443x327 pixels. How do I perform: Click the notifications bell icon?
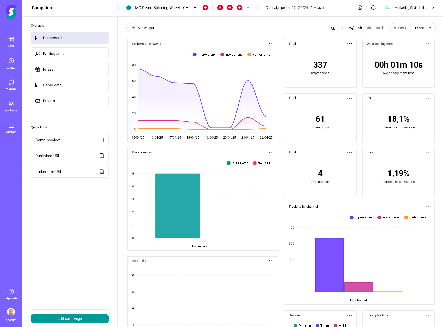(373, 7)
